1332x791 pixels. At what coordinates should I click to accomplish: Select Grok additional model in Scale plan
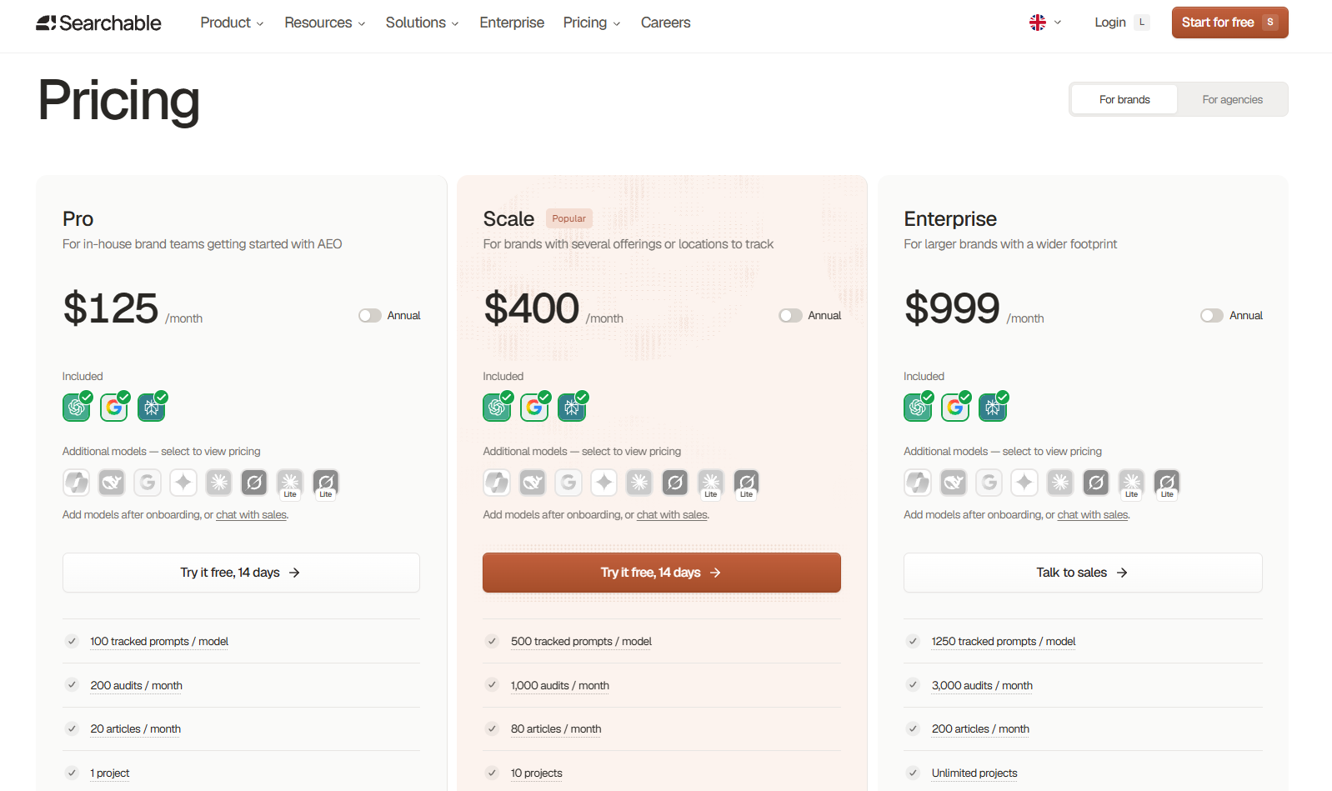pyautogui.click(x=675, y=483)
